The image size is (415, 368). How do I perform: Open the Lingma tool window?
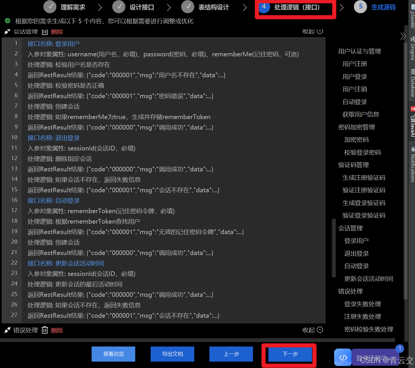coord(412,48)
